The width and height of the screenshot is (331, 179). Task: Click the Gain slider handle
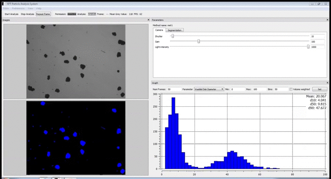[x=198, y=41]
